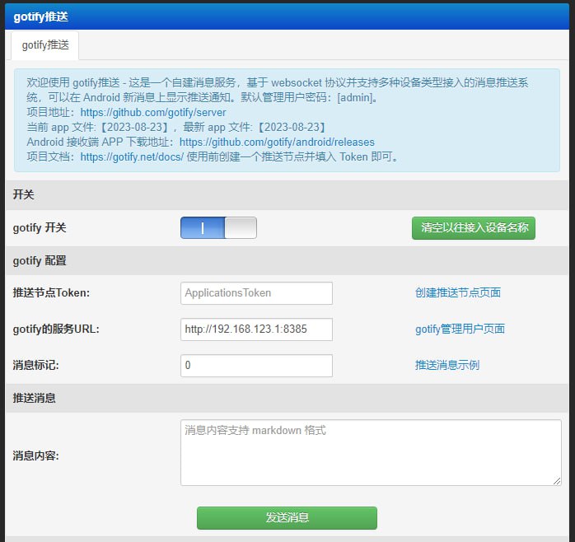Click the gotify 配置 section header
Image resolution: width=575 pixels, height=542 pixels.
click(x=287, y=261)
